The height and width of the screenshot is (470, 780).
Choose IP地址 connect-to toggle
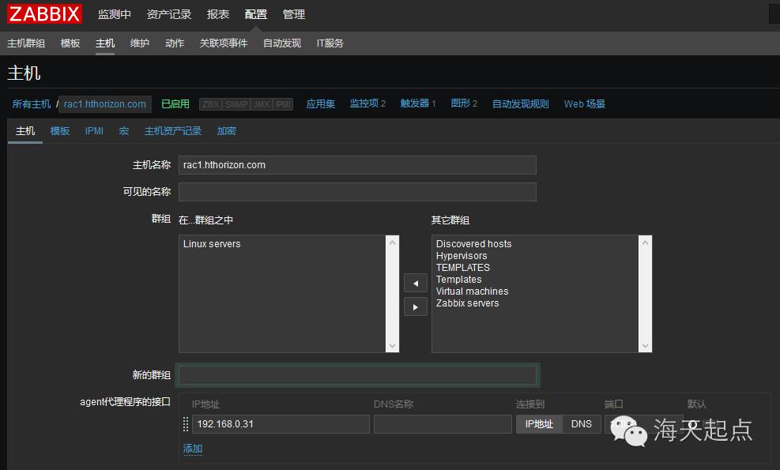539,424
